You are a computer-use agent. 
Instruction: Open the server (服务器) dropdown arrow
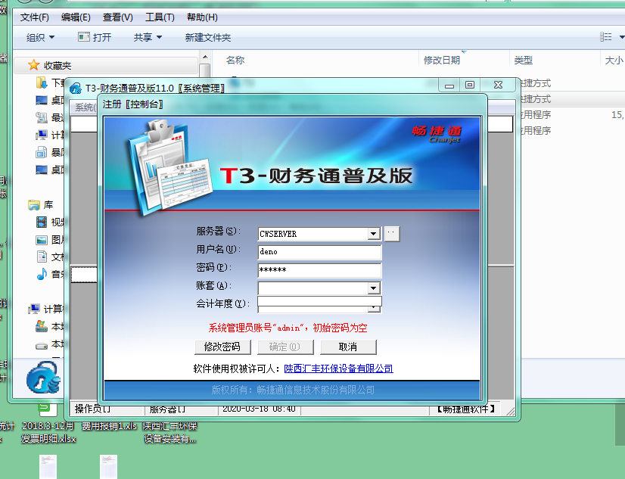[374, 234]
